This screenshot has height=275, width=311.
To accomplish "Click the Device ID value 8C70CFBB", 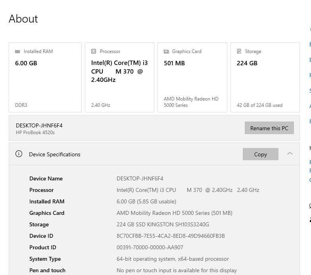I will click(171, 236).
